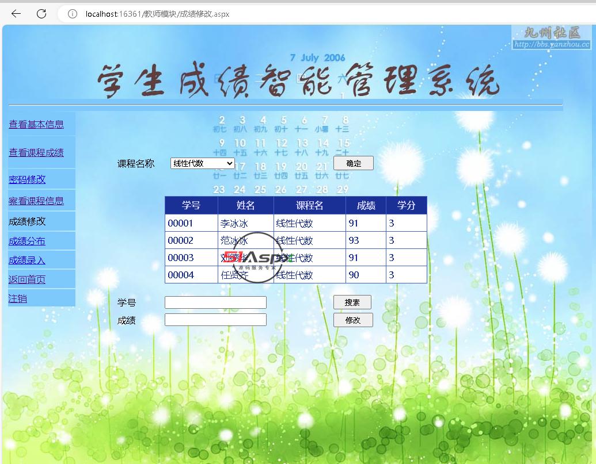Image resolution: width=596 pixels, height=464 pixels.
Task: Click the 课程名称 label
Action: click(136, 163)
